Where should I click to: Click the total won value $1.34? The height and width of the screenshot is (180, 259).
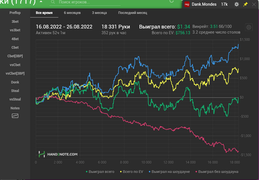coord(184,27)
